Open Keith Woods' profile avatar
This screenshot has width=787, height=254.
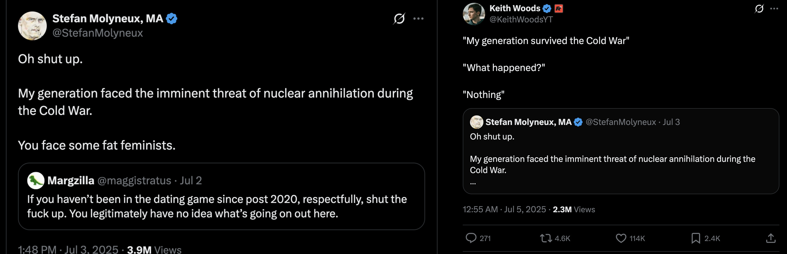click(x=474, y=14)
